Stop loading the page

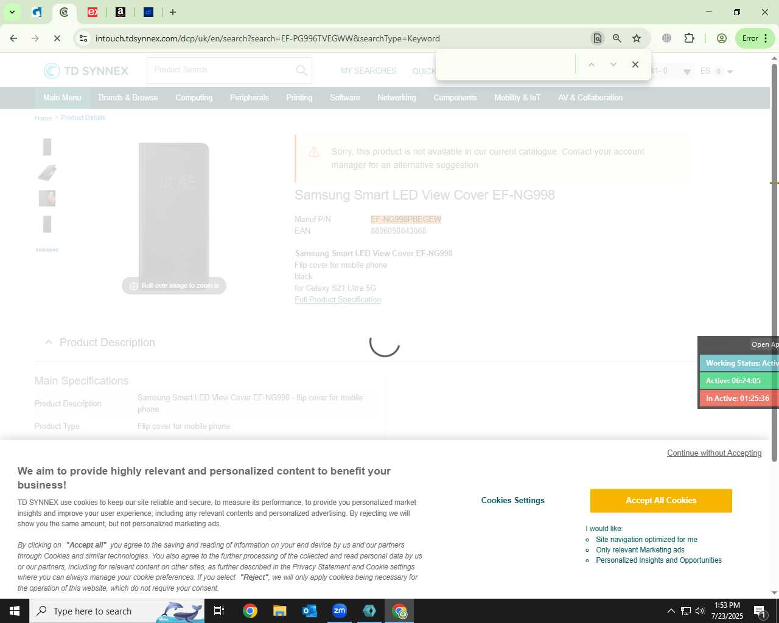click(x=57, y=38)
